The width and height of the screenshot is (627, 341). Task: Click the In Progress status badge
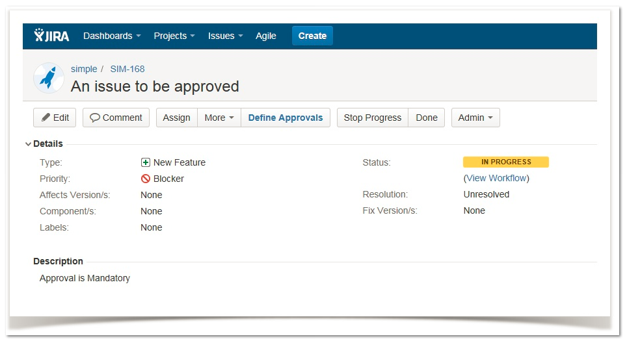pos(506,162)
